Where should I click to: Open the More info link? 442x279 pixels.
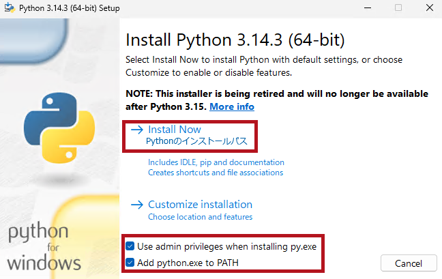point(232,107)
